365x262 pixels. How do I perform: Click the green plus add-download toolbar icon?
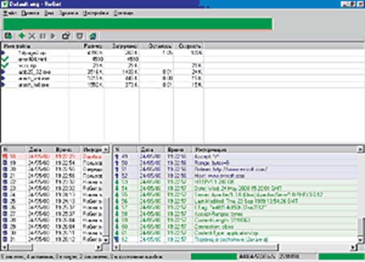pos(21,36)
